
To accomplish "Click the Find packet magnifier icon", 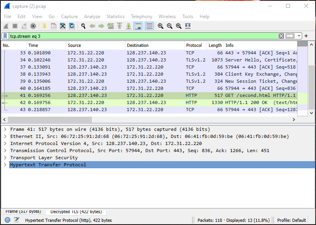I will 83,26.
